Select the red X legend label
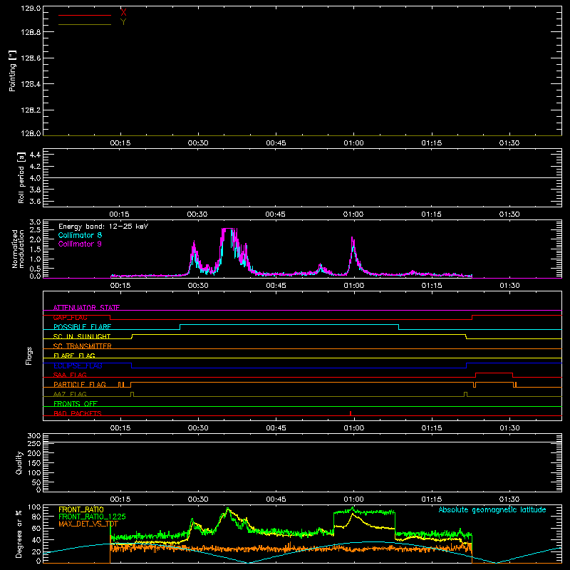 click(123, 13)
